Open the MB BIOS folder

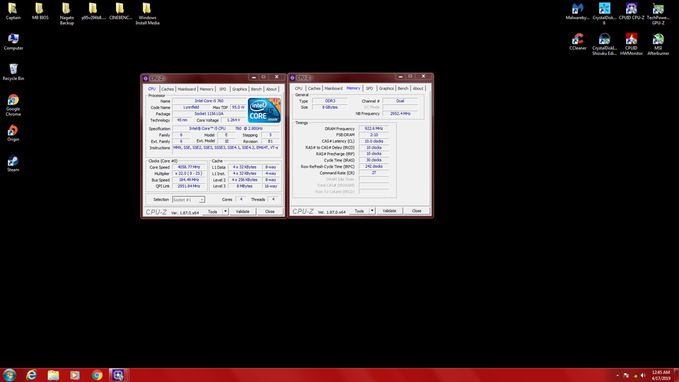[x=40, y=12]
